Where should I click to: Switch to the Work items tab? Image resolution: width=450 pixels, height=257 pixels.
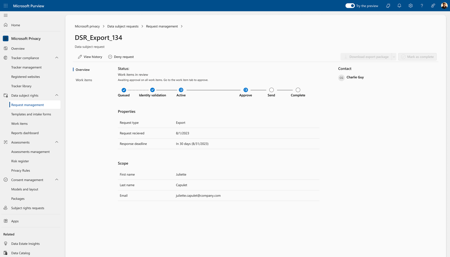(84, 80)
